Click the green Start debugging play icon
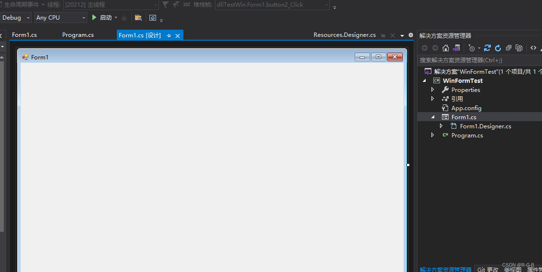Viewport: 542px width, 272px height. 94,17
